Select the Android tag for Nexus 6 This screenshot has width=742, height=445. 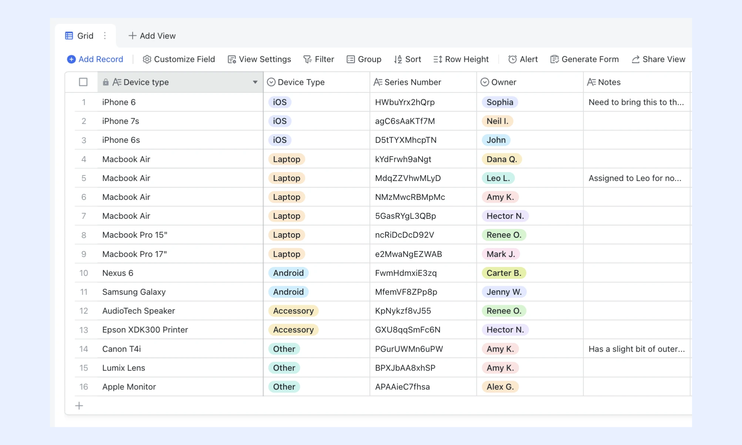(288, 273)
